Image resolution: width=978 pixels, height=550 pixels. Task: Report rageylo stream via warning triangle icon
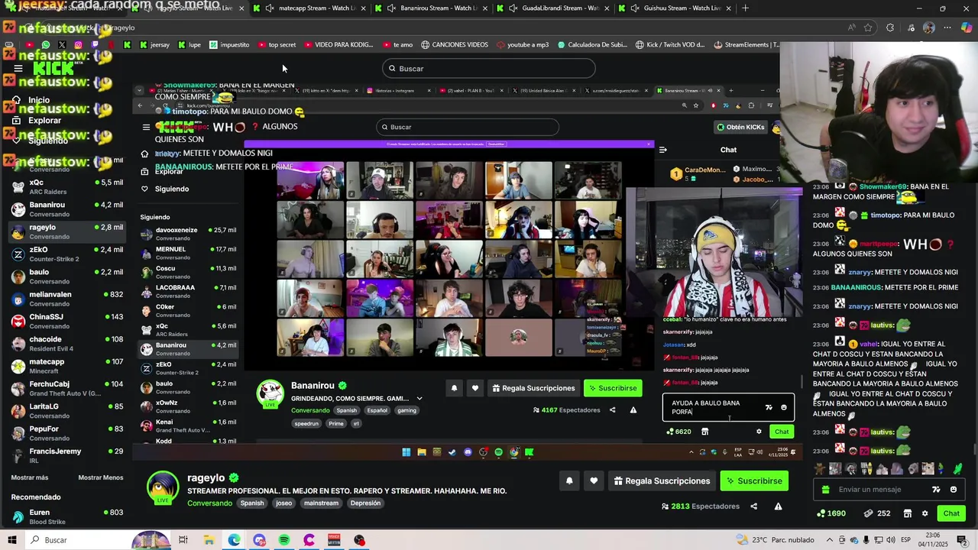(778, 506)
